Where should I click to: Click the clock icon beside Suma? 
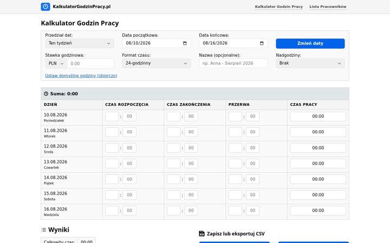click(x=46, y=94)
